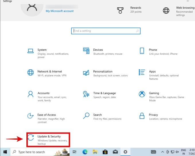The image size is (195, 156).
Task: Open My Microsoft account link
Action: coord(60,11)
